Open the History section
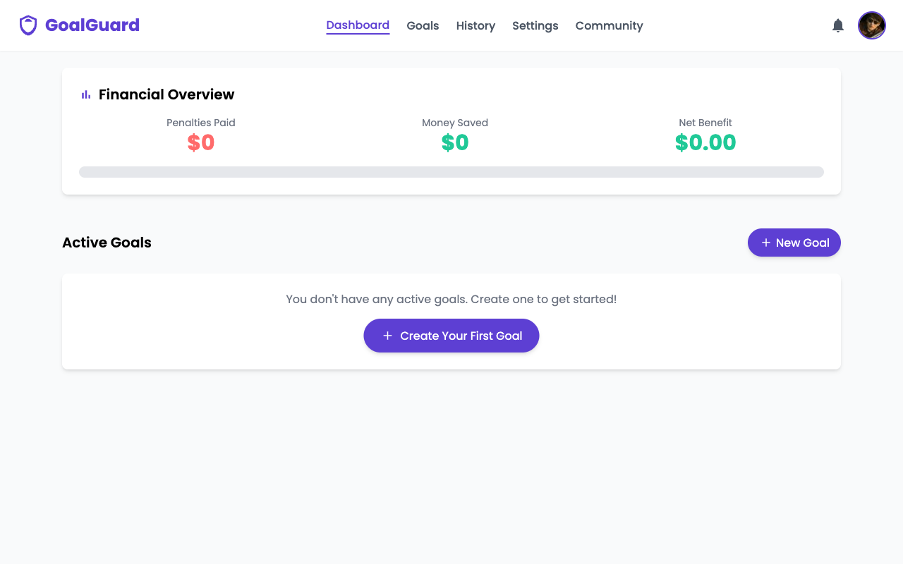The image size is (903, 564). [475, 25]
